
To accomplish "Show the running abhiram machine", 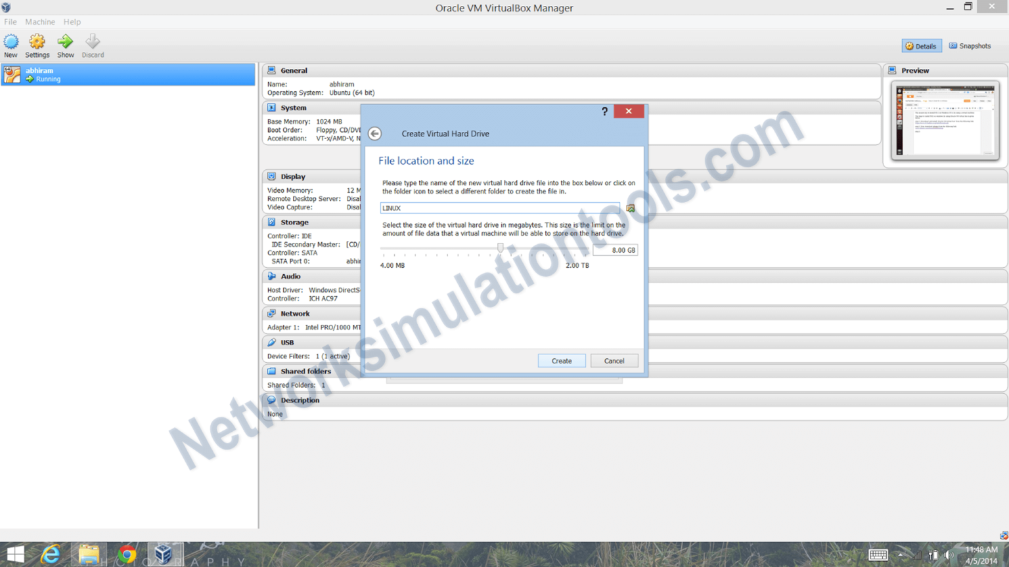I will [x=65, y=45].
